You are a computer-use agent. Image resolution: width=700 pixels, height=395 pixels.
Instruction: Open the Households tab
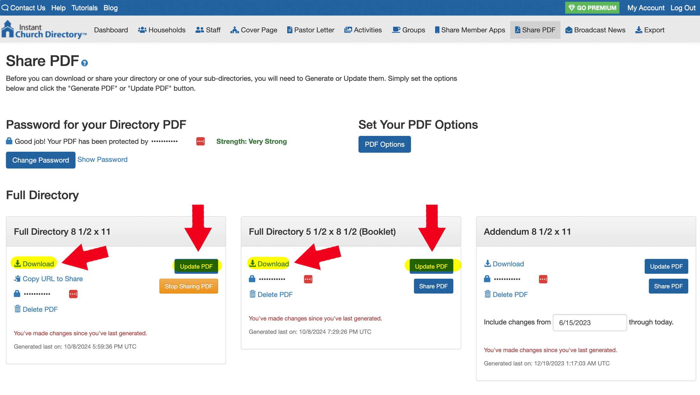(x=162, y=30)
